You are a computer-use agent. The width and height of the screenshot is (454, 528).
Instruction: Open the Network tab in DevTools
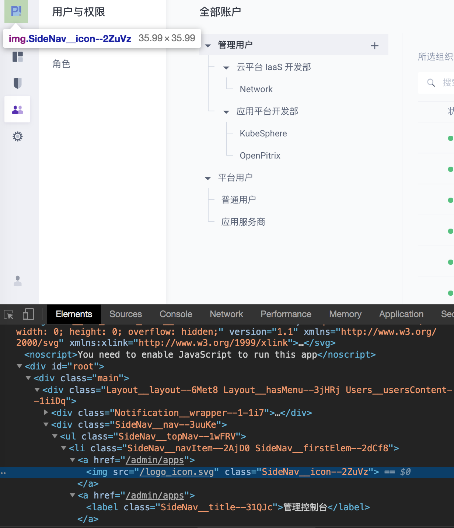pyautogui.click(x=226, y=314)
